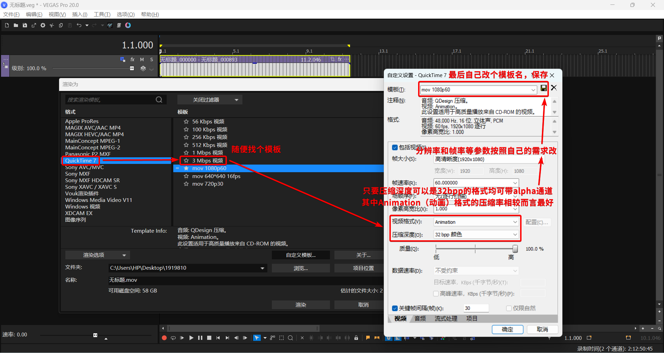Click the 浏览 button
The image size is (664, 353).
click(x=301, y=268)
